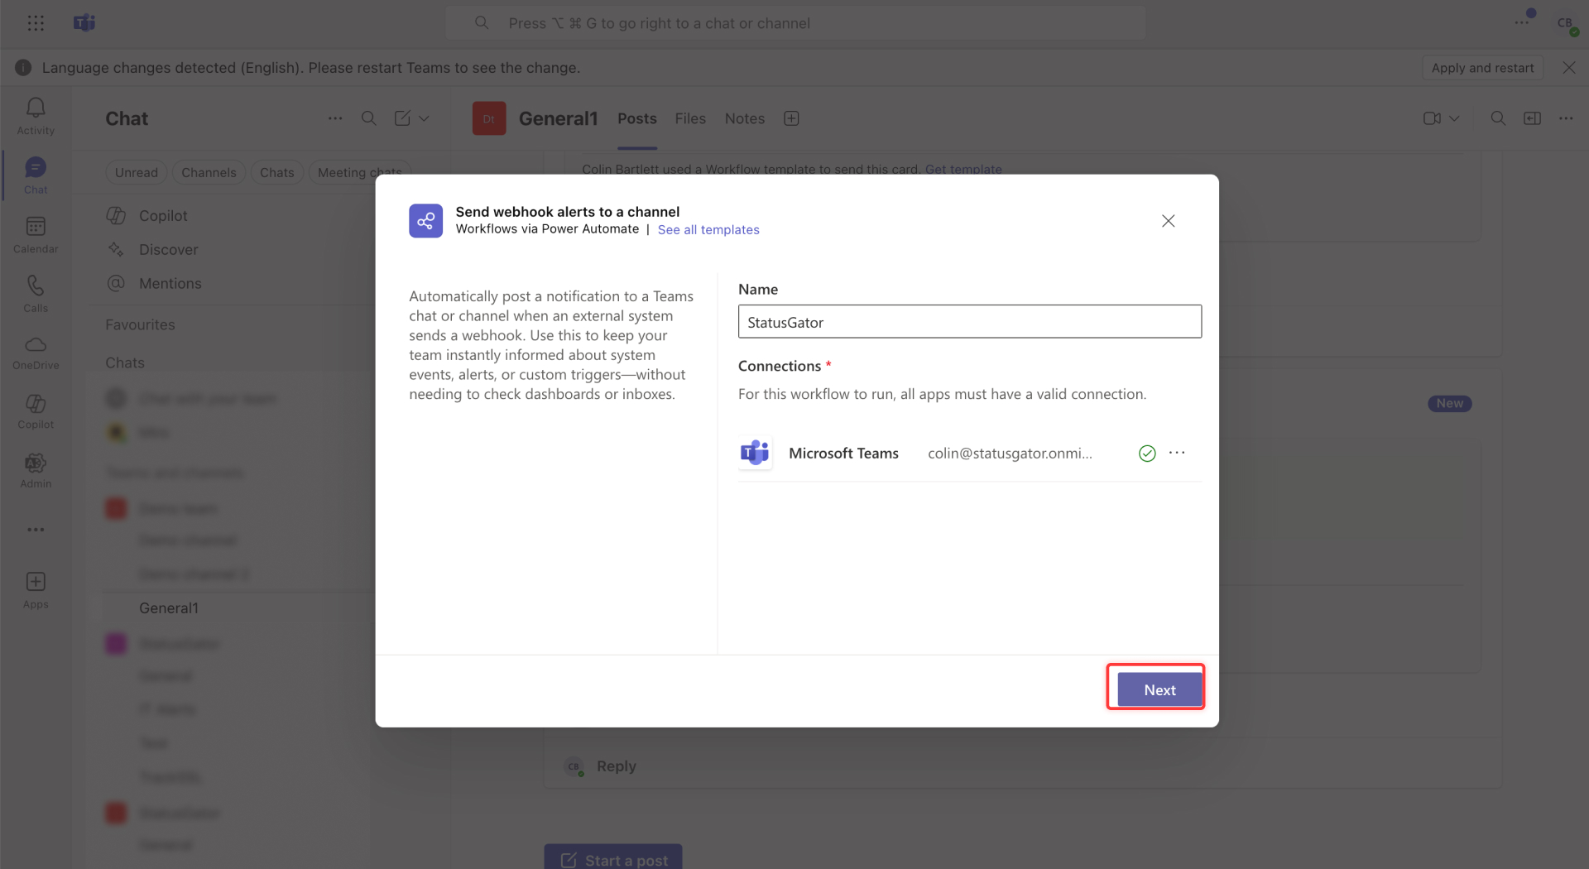The height and width of the screenshot is (869, 1589).
Task: Click the green connection valid checkmark
Action: 1146,453
